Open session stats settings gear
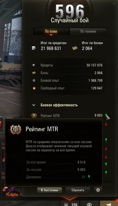The width and height of the screenshot is (118, 206). [x=98, y=190]
